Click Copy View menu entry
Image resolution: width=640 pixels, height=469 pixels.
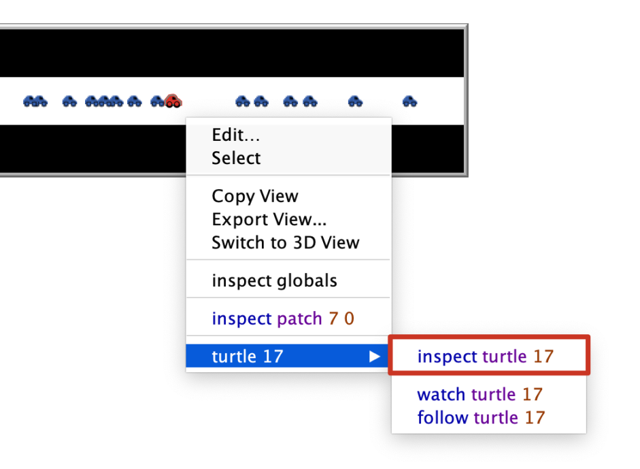254,196
